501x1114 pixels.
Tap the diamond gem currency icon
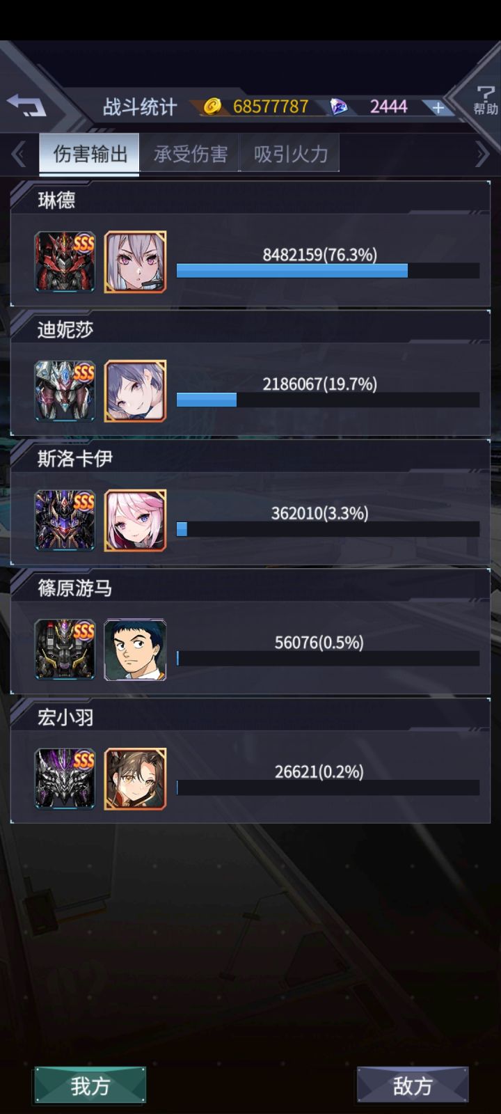pos(339,107)
